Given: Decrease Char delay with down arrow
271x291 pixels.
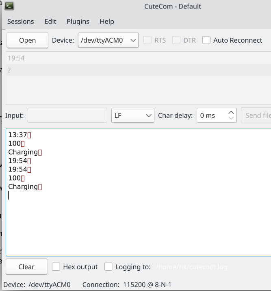Looking at the screenshot, I should [231, 118].
